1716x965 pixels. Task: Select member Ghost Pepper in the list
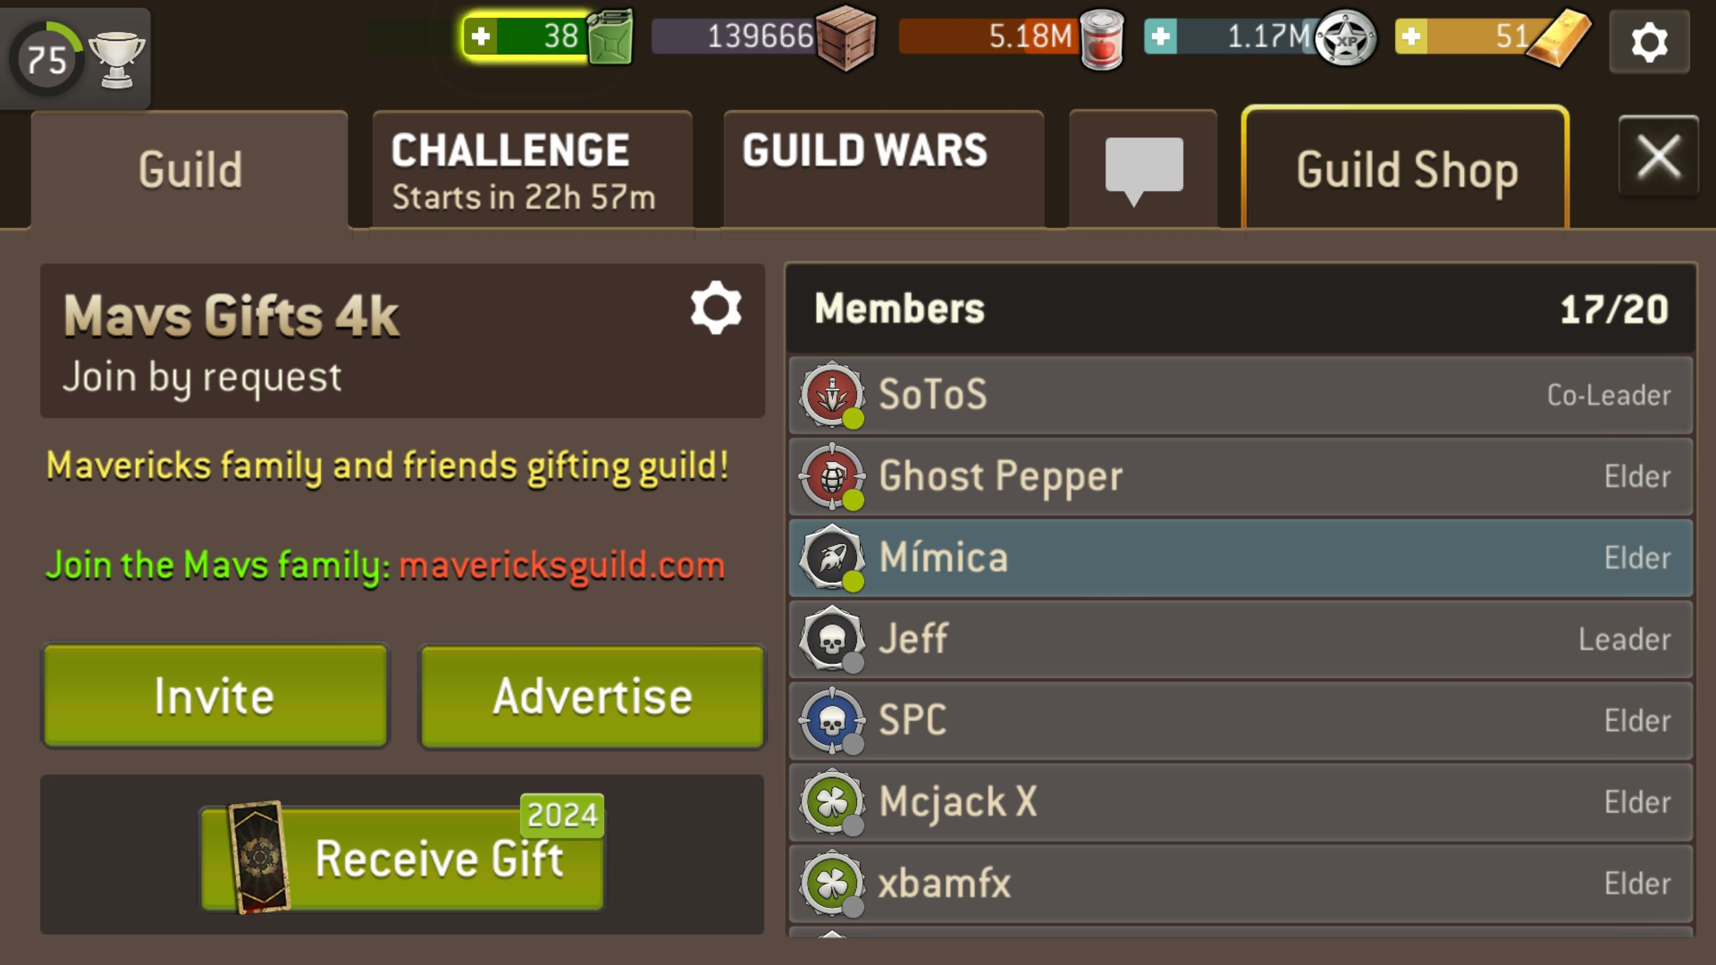tap(1241, 477)
